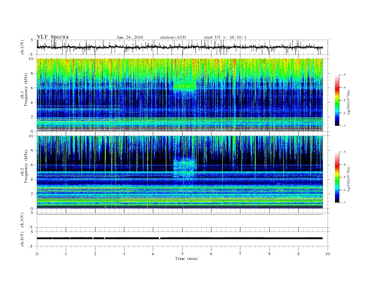
Task: Click the "-4" tick on the lower color bar
Action: pyautogui.click(x=344, y=164)
